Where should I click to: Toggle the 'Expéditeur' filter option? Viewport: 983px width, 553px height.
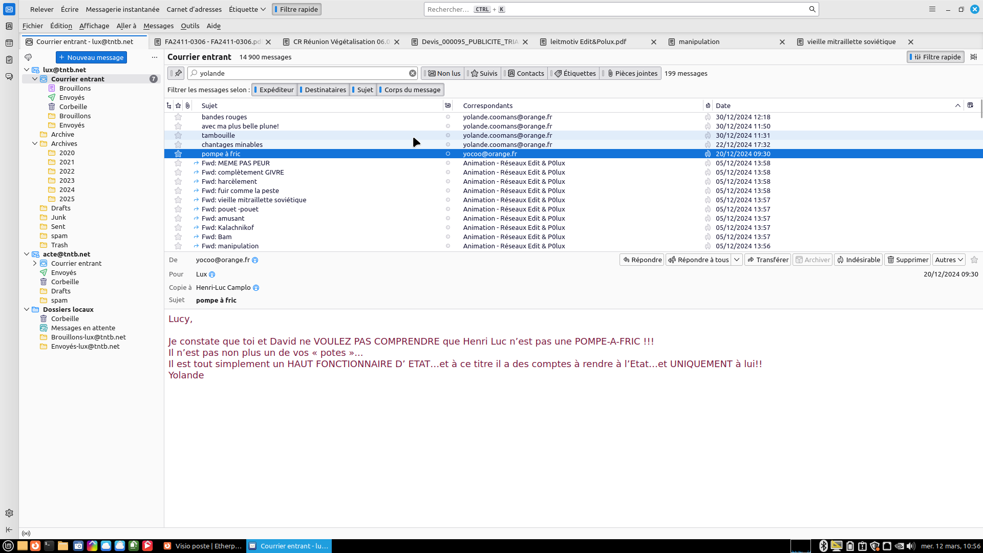(275, 90)
